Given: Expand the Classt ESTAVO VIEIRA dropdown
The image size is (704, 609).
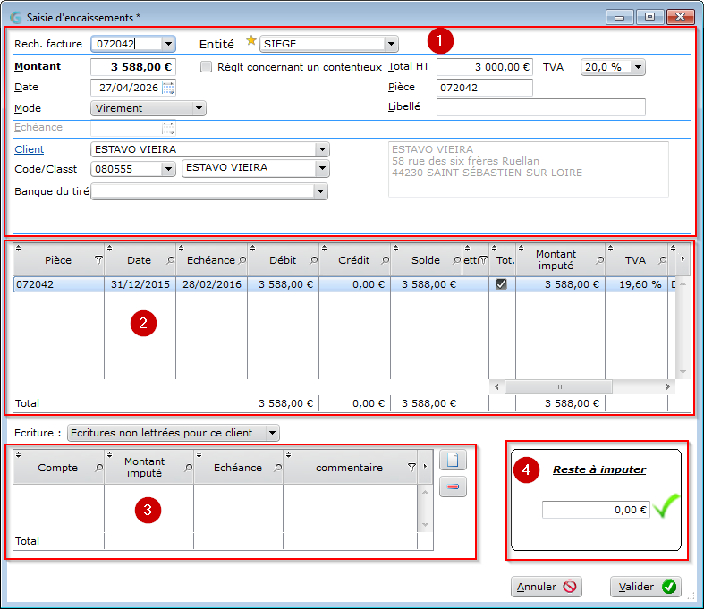Looking at the screenshot, I should 322,168.
